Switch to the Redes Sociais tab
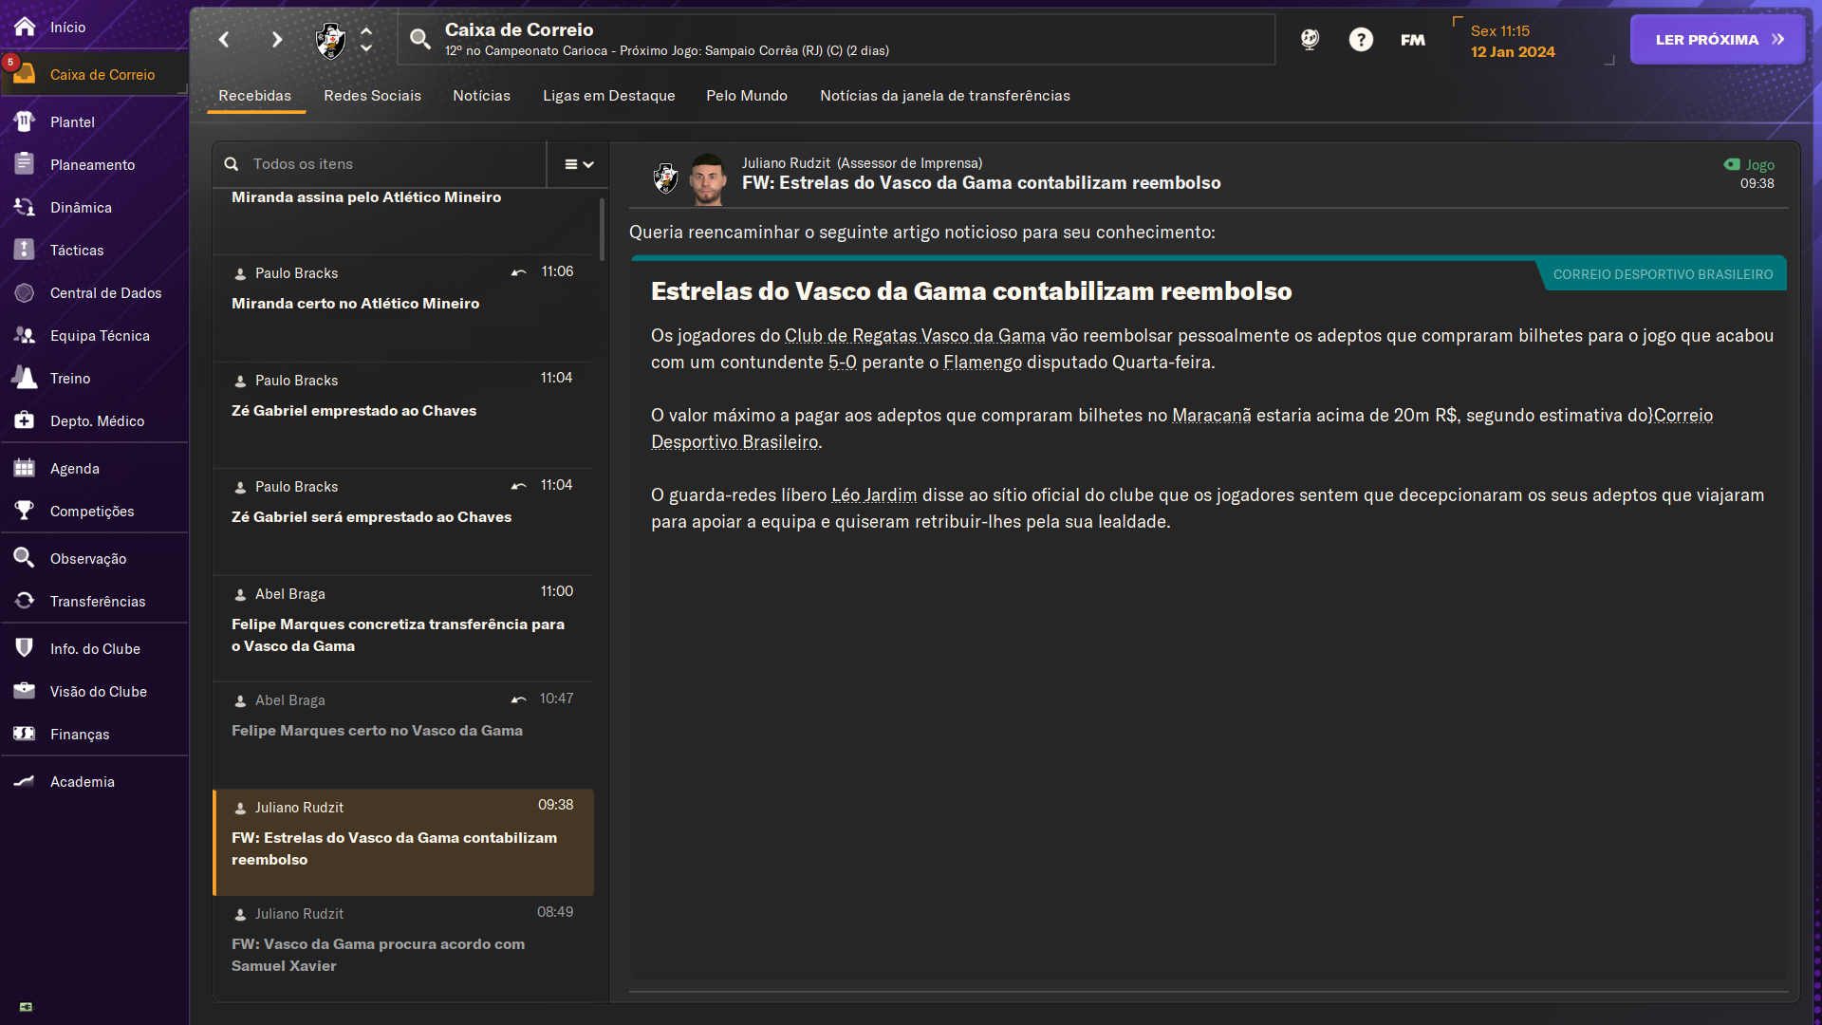Image resolution: width=1822 pixels, height=1025 pixels. pos(372,96)
